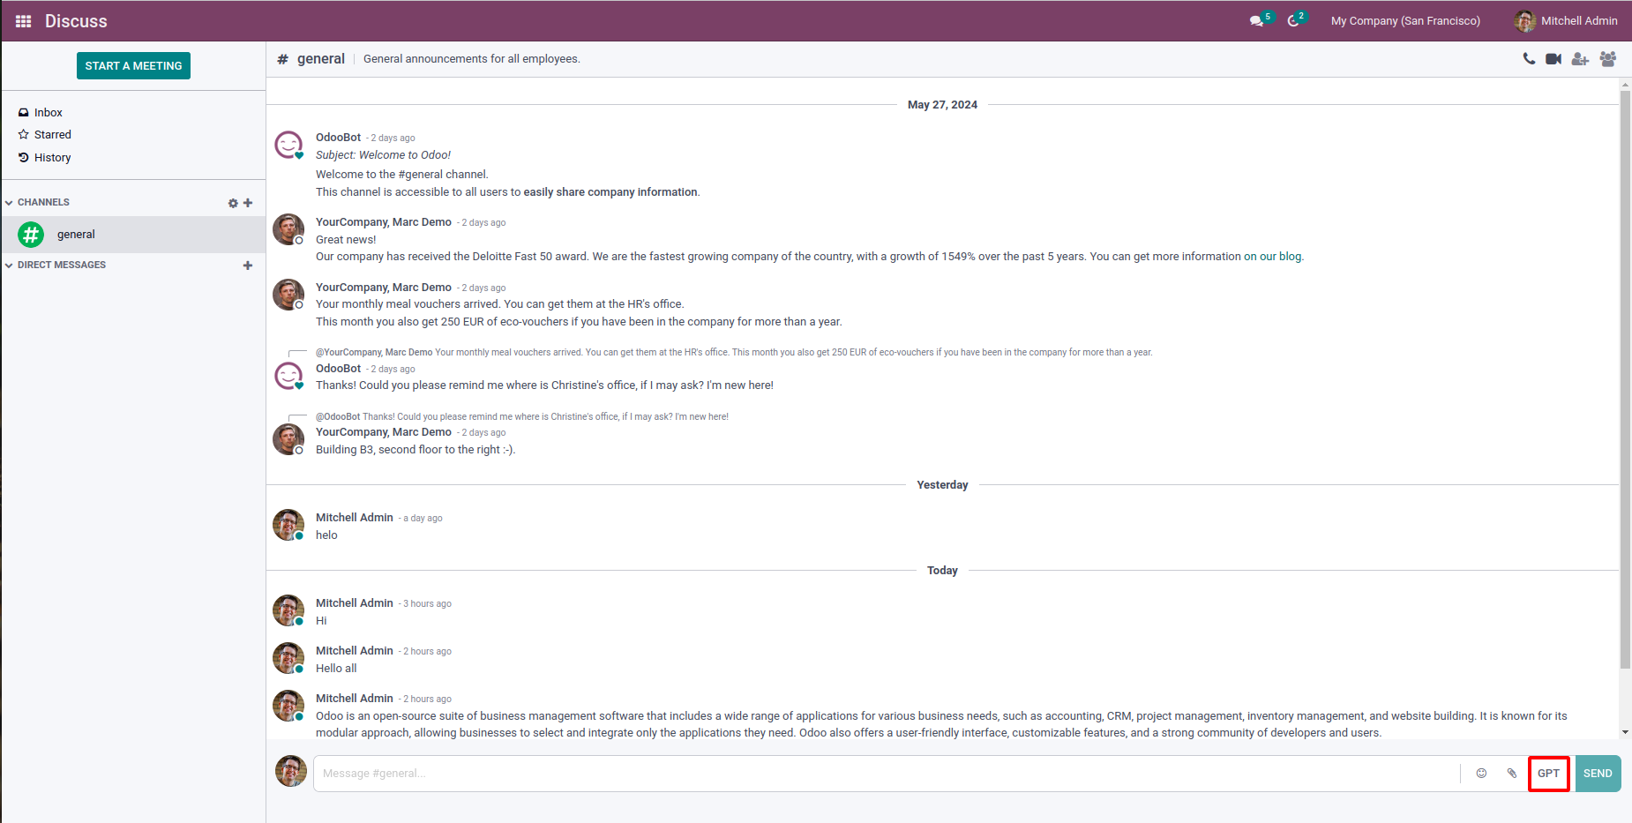Screen dimensions: 1632x823
Task: Click the composer avatar beside the message box
Action: (x=291, y=771)
